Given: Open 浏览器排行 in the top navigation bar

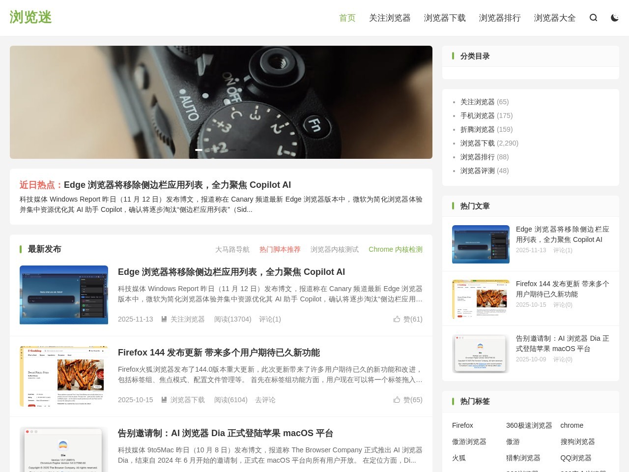Looking at the screenshot, I should (500, 18).
